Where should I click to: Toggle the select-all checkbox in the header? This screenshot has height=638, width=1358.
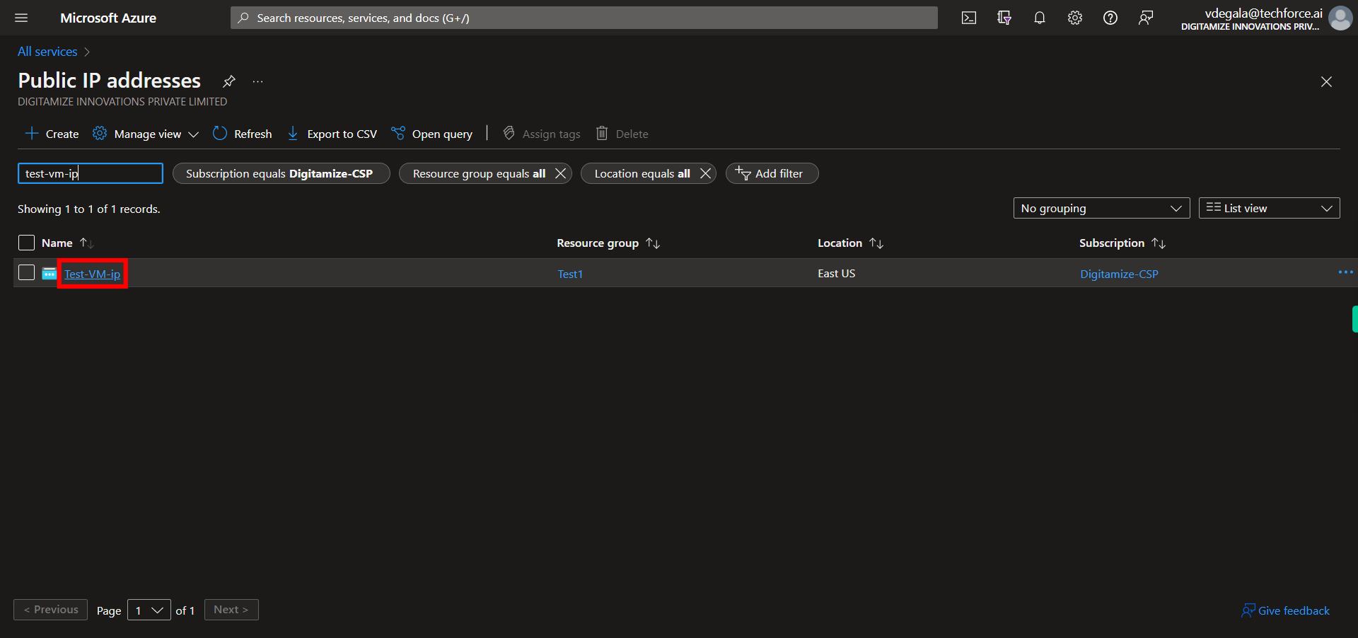[x=26, y=243]
